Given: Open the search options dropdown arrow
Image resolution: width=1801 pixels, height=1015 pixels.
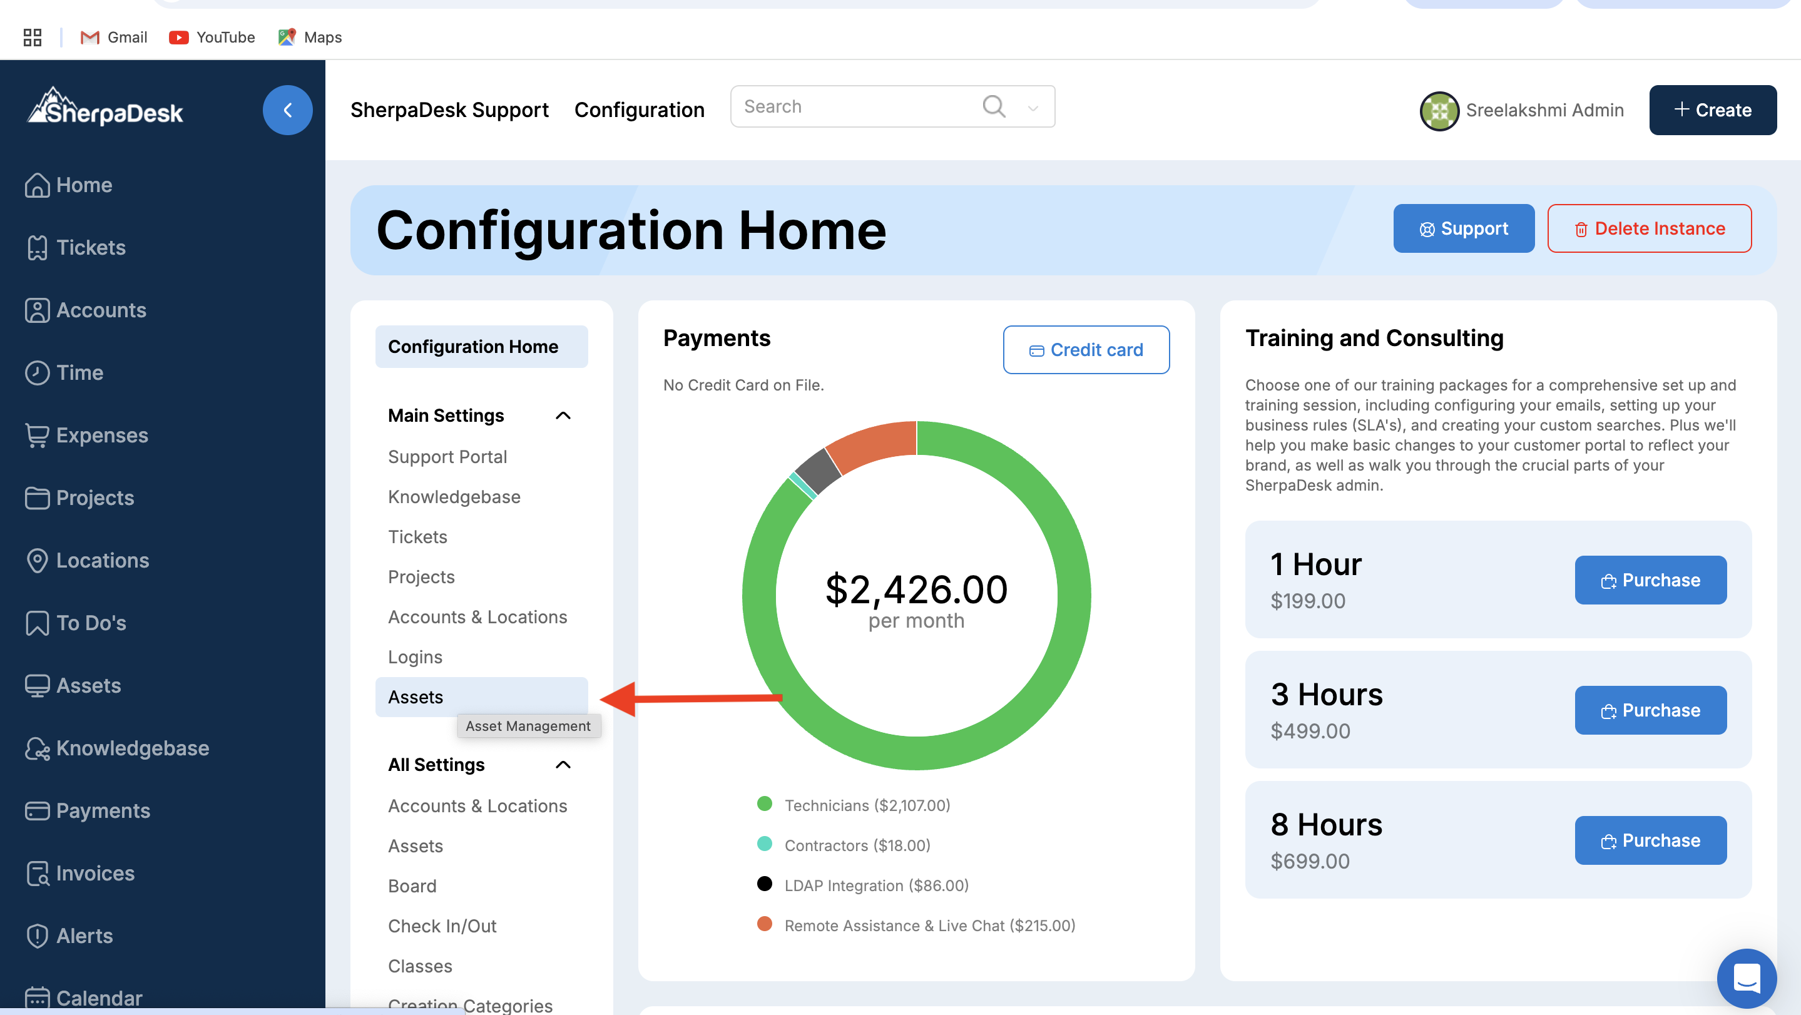Looking at the screenshot, I should tap(1033, 108).
